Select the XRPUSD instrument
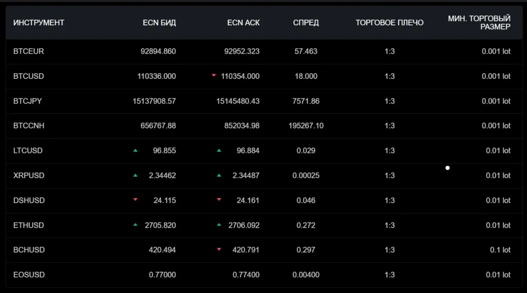The width and height of the screenshot is (527, 293). pyautogui.click(x=29, y=176)
